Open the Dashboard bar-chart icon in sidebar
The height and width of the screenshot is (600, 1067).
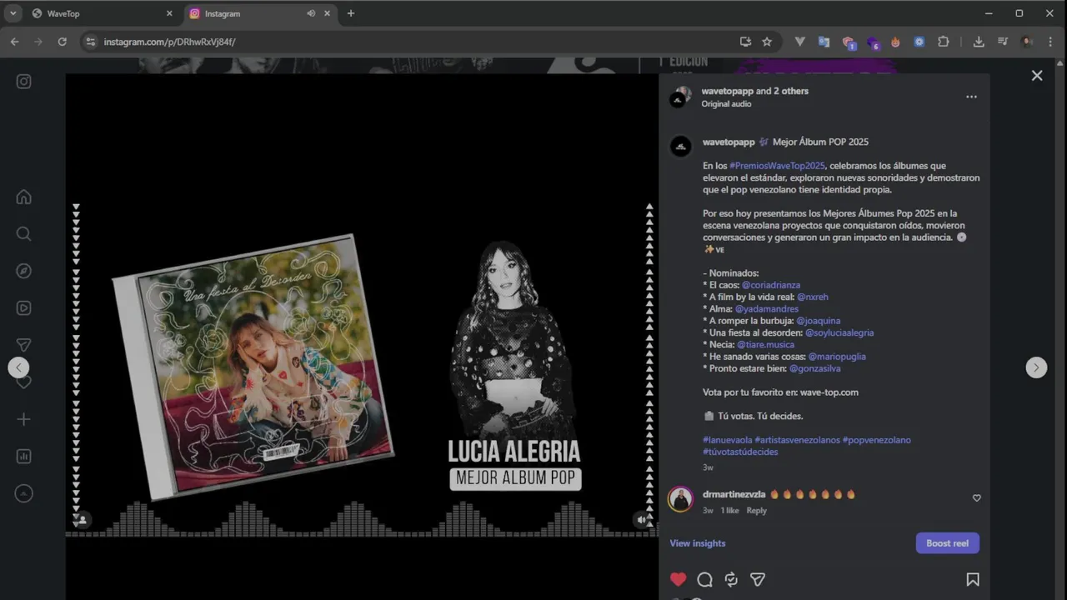coord(24,456)
